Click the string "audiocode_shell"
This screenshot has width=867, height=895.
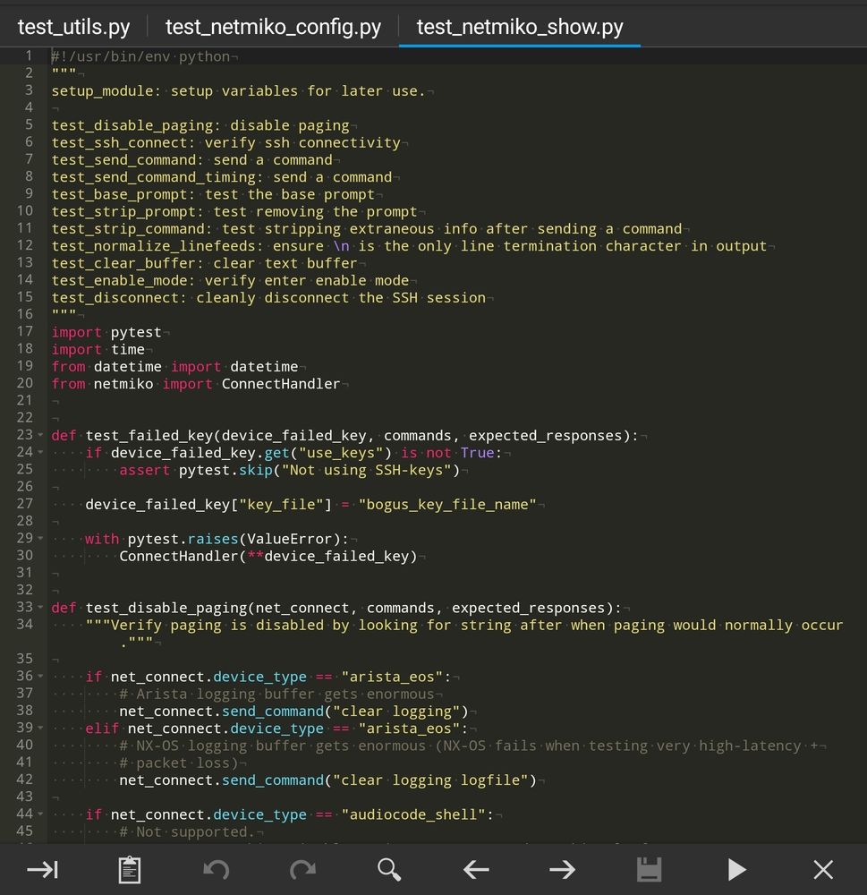[x=413, y=814]
